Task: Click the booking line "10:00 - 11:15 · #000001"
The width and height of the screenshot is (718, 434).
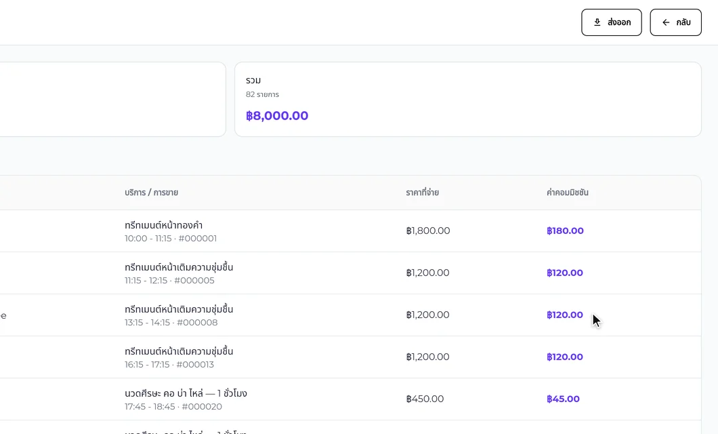Action: 171,238
